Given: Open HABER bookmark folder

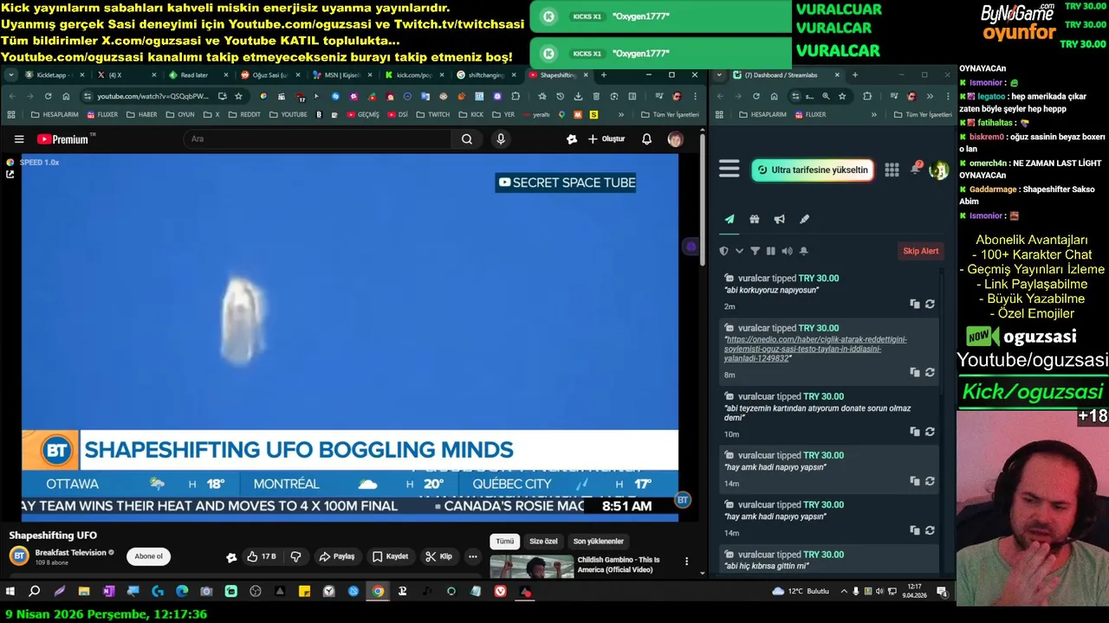Looking at the screenshot, I should [142, 114].
